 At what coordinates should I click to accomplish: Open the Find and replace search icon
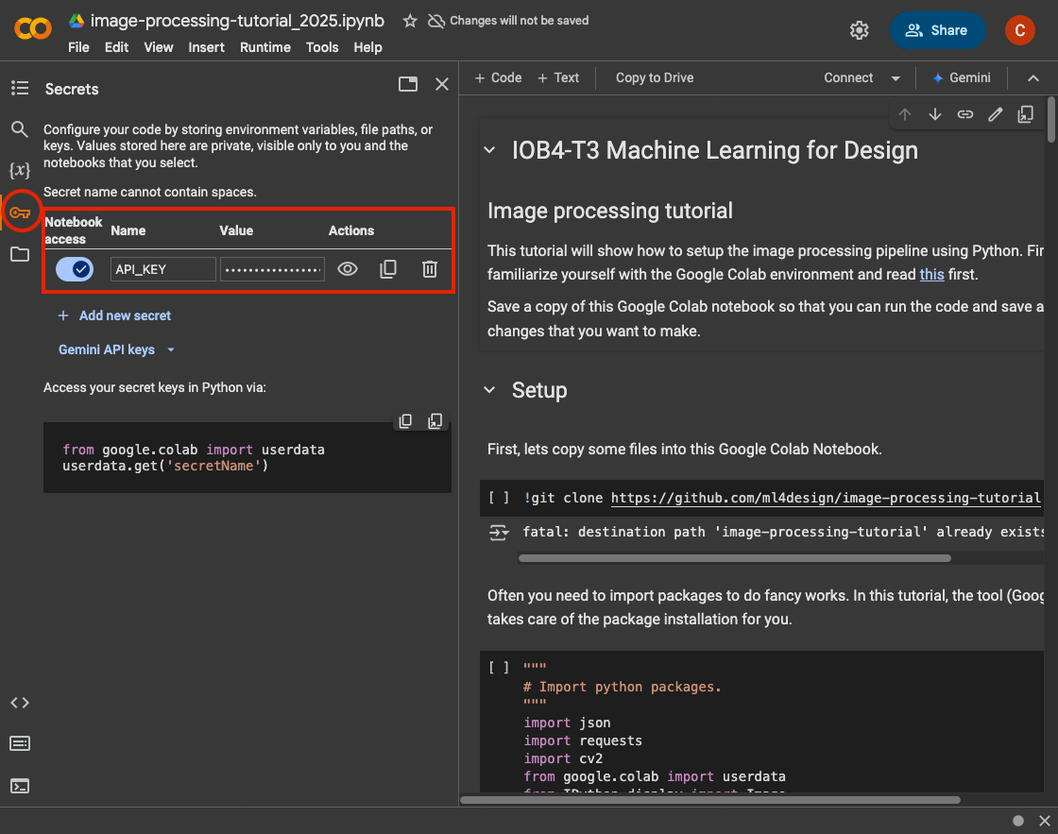tap(20, 129)
